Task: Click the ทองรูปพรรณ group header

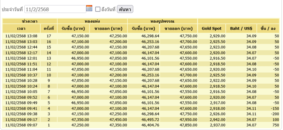Action: point(162,21)
